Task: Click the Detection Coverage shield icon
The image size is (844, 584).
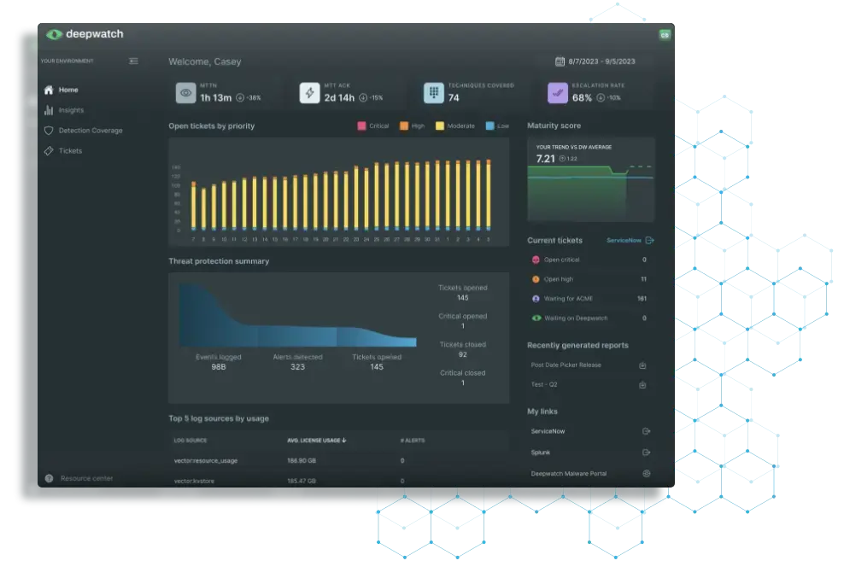Action: point(49,131)
